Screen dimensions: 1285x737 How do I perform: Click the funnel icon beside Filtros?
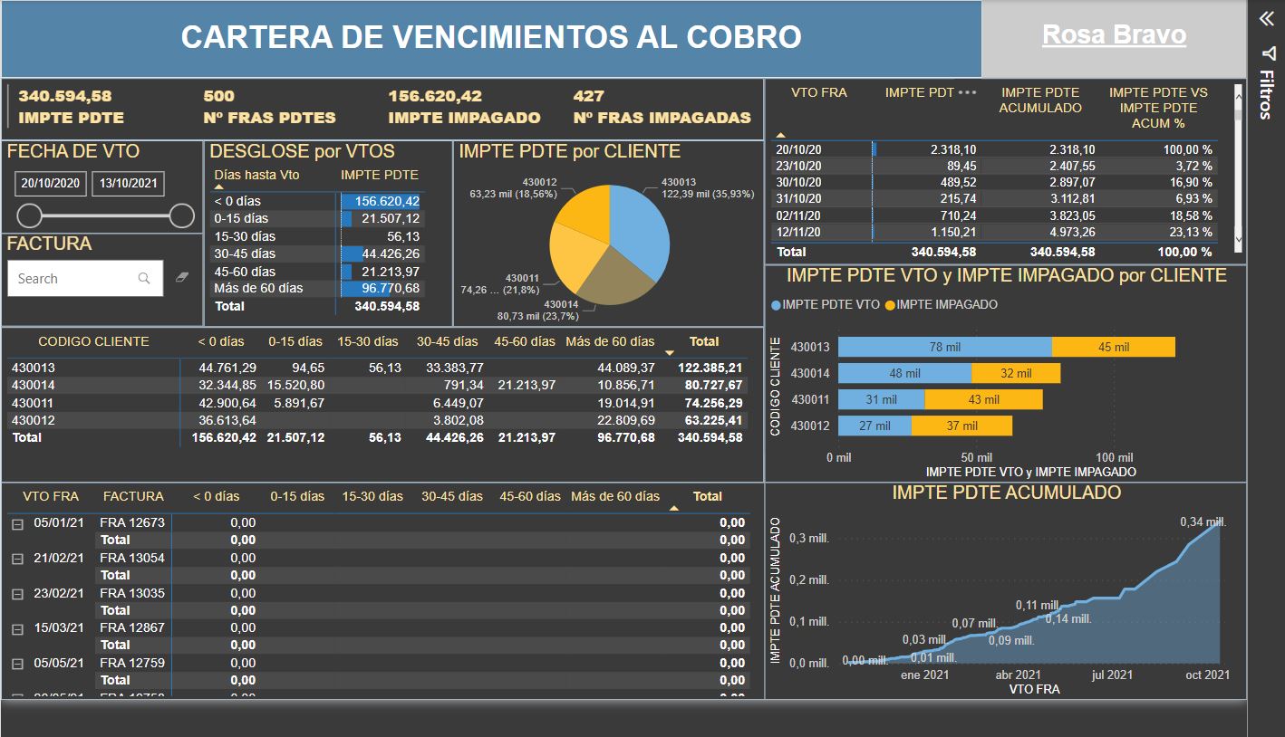tap(1266, 53)
